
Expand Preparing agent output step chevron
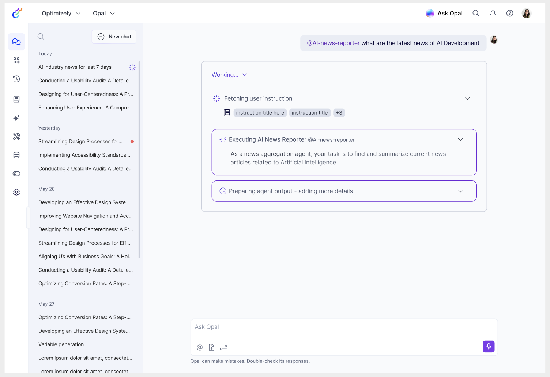click(x=460, y=191)
